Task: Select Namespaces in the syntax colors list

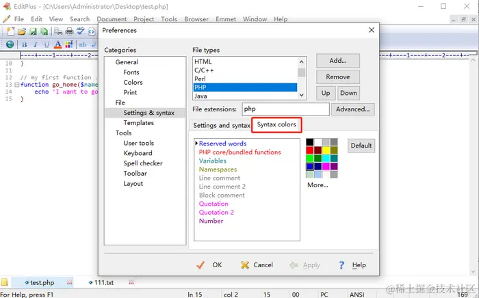Action: pos(218,170)
